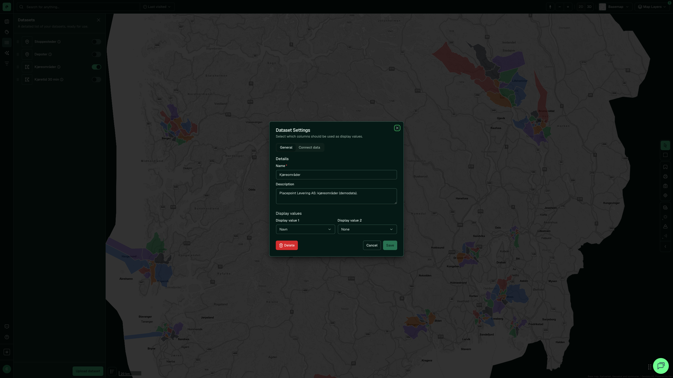Image resolution: width=673 pixels, height=378 pixels.
Task: Open the tags sidebar icon
Action: 7,32
